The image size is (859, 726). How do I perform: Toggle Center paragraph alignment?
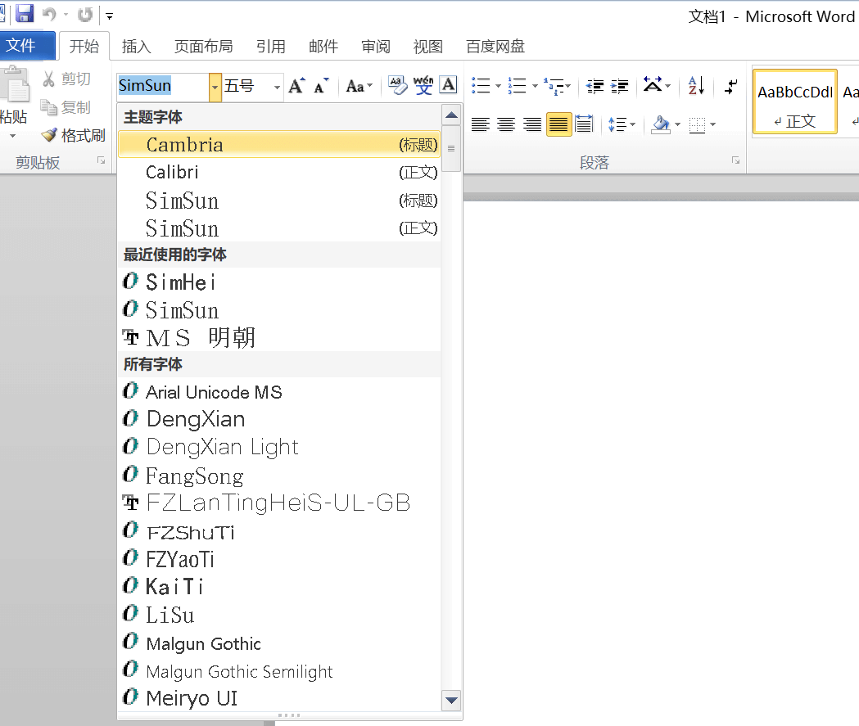[x=506, y=124]
